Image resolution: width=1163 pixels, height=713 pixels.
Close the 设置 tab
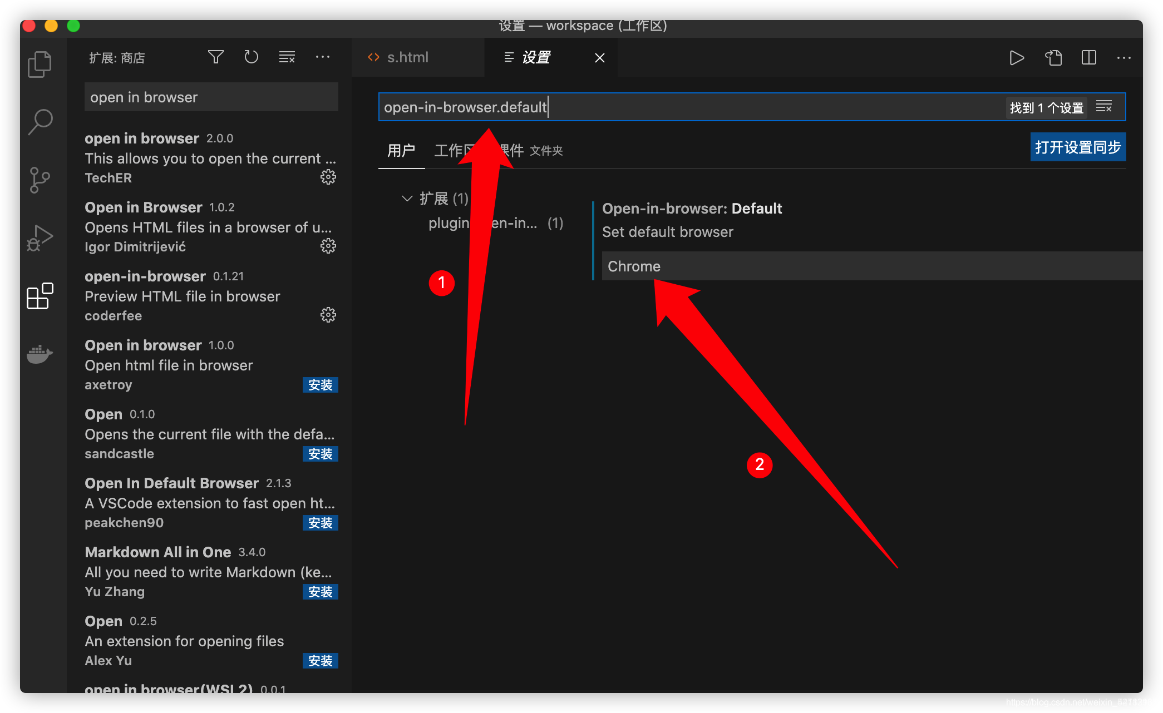point(600,58)
